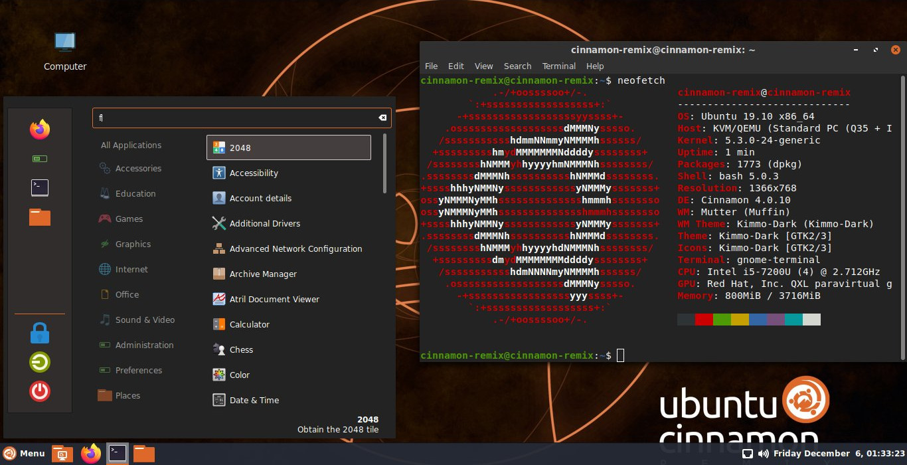This screenshot has height=465, width=907.
Task: Open the Files launcher in the bottom panel
Action: (x=144, y=454)
